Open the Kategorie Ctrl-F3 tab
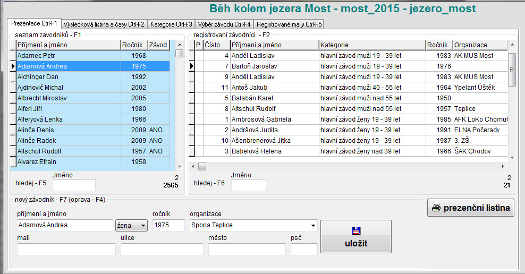This screenshot has height=274, width=525. (171, 24)
